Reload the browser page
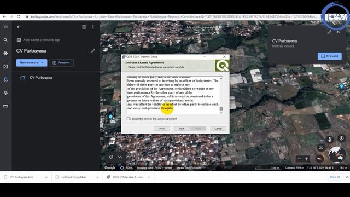The height and width of the screenshot is (197, 350). point(18,16)
